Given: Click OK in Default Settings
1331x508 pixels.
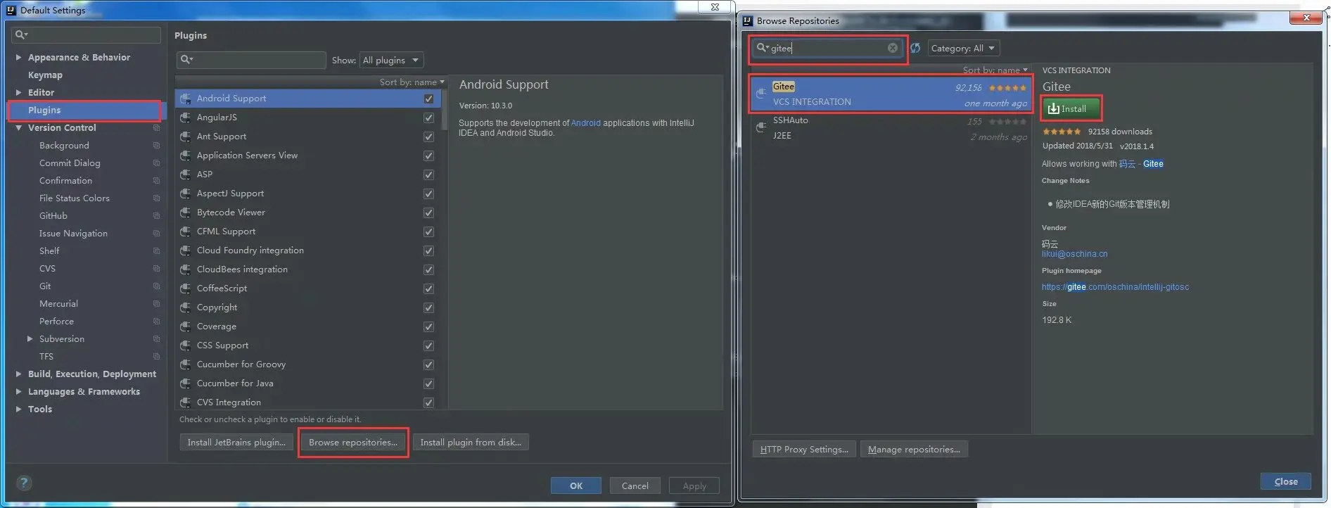Looking at the screenshot, I should 576,485.
